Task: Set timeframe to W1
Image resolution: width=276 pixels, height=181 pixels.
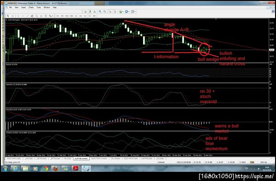Action: pos(90,16)
